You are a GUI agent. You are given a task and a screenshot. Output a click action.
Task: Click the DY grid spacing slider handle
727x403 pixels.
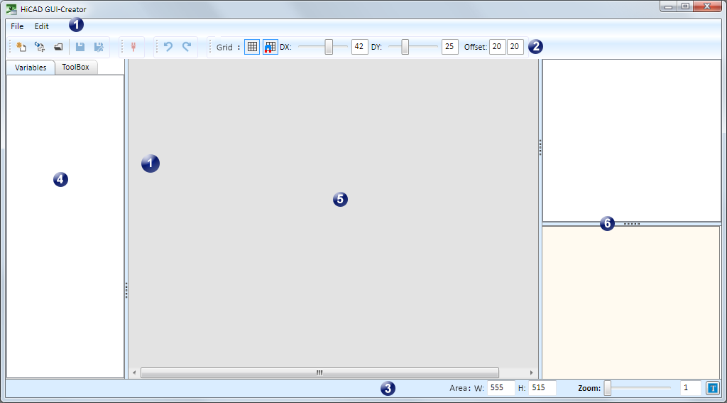pos(405,47)
